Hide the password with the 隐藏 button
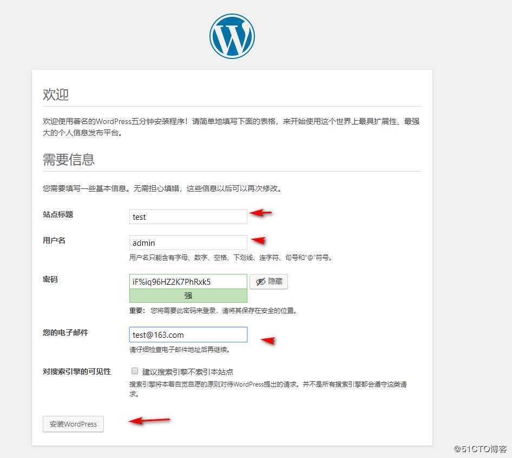Image resolution: width=512 pixels, height=458 pixels. (x=268, y=282)
